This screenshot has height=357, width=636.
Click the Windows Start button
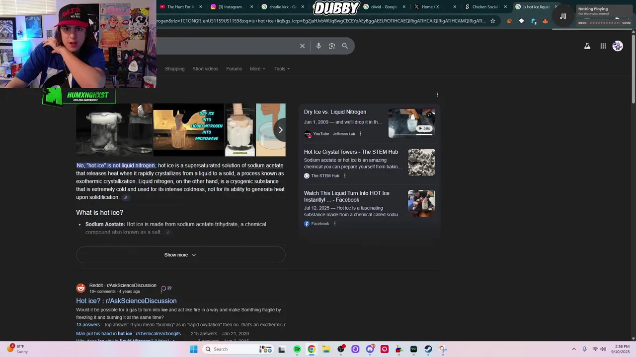click(194, 349)
